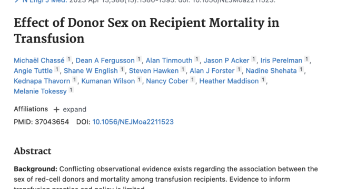Click author Shane W English
This screenshot has width=337, height=189.
click(91, 71)
